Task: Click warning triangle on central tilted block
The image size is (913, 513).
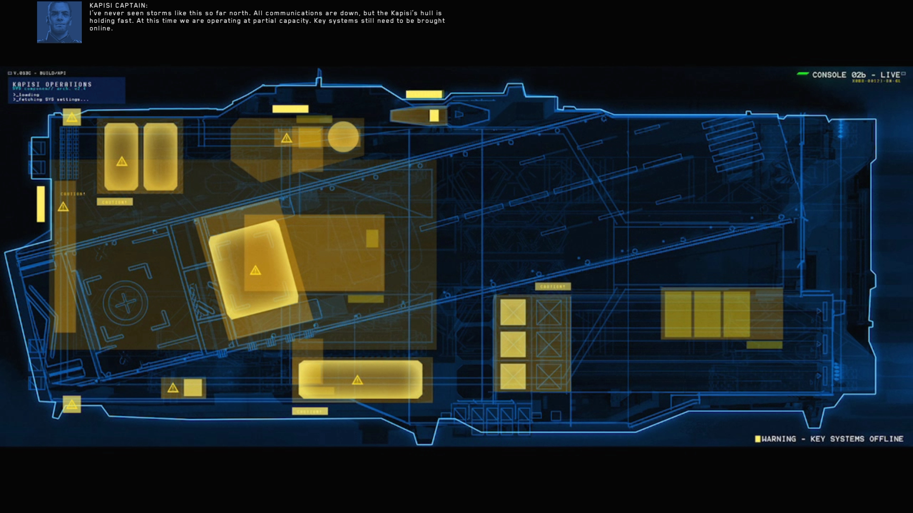Action: pos(255,270)
